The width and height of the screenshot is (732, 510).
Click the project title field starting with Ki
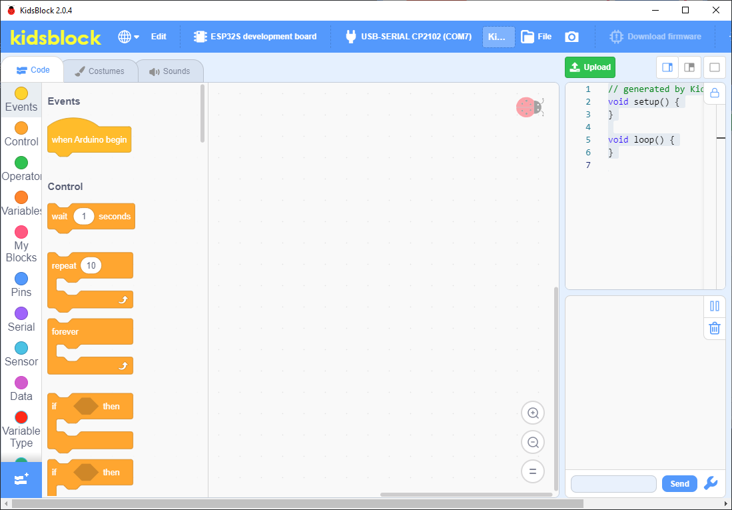coord(499,37)
